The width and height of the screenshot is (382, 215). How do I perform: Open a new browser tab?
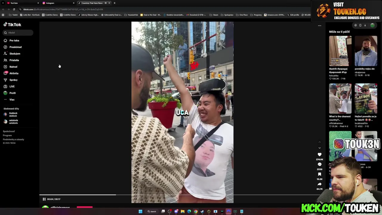point(115,3)
